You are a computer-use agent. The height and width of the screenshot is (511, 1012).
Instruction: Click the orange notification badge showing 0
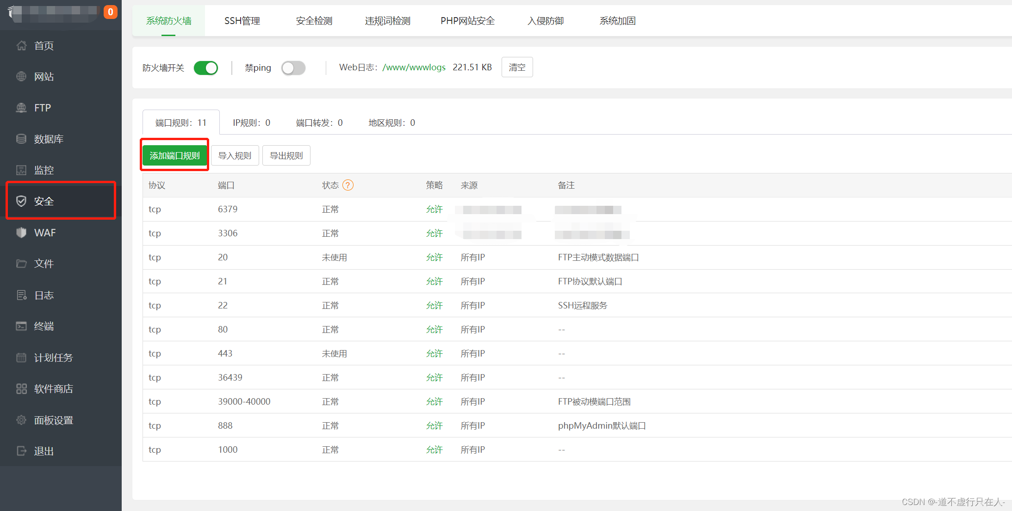click(110, 12)
